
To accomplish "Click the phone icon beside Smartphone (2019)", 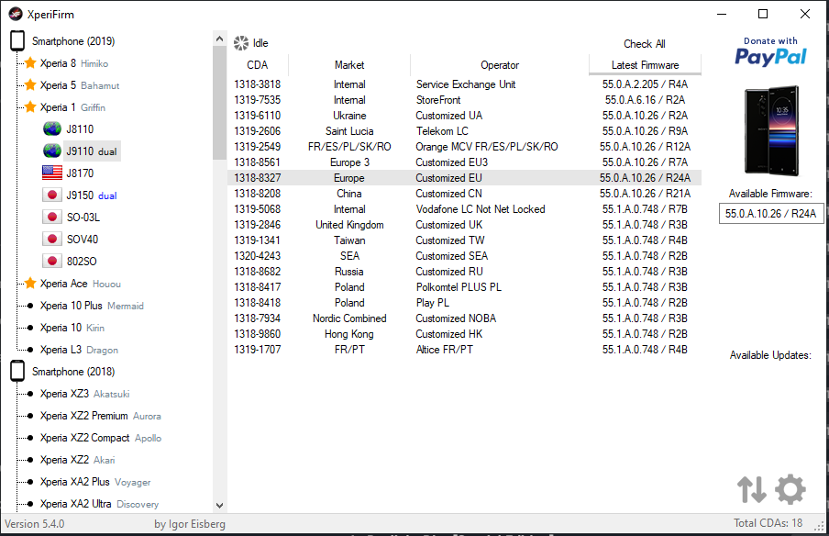I will tap(17, 40).
